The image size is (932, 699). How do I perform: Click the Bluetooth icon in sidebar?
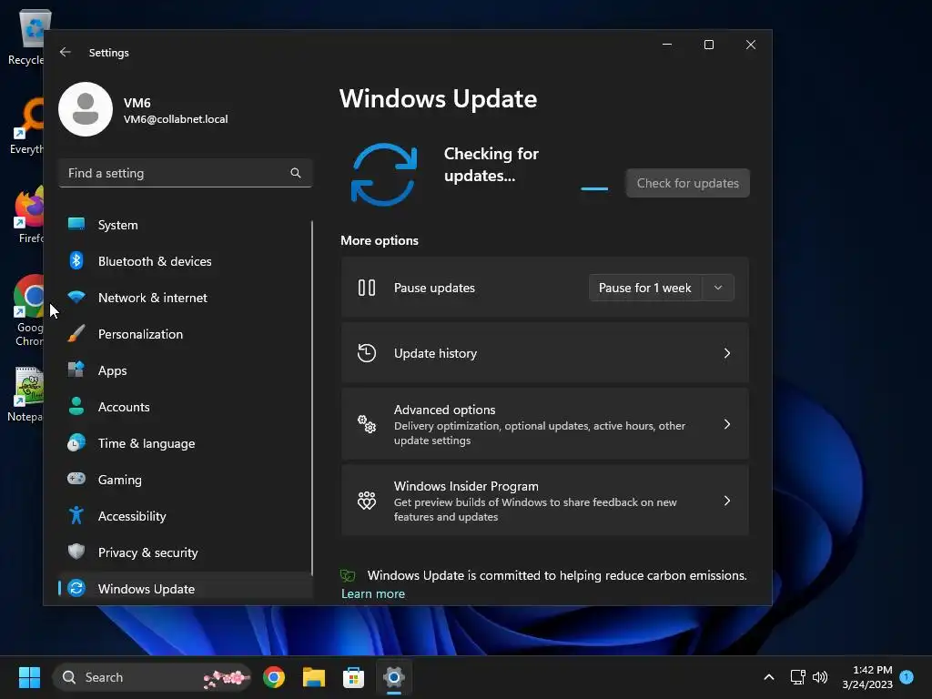pos(76,260)
